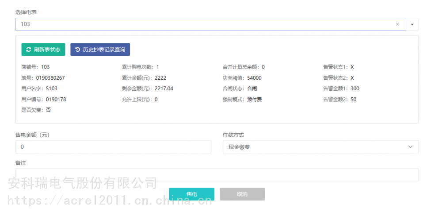The height and width of the screenshot is (216, 442).
Task: Open the meter selection dropdown arrow
Action: click(412, 24)
